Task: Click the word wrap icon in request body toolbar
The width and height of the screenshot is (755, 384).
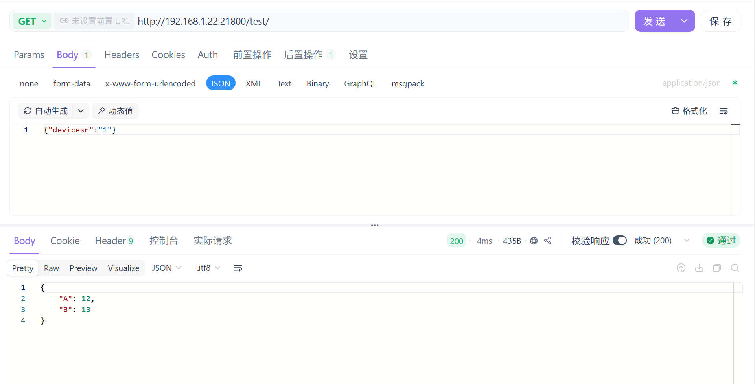Action: click(724, 111)
